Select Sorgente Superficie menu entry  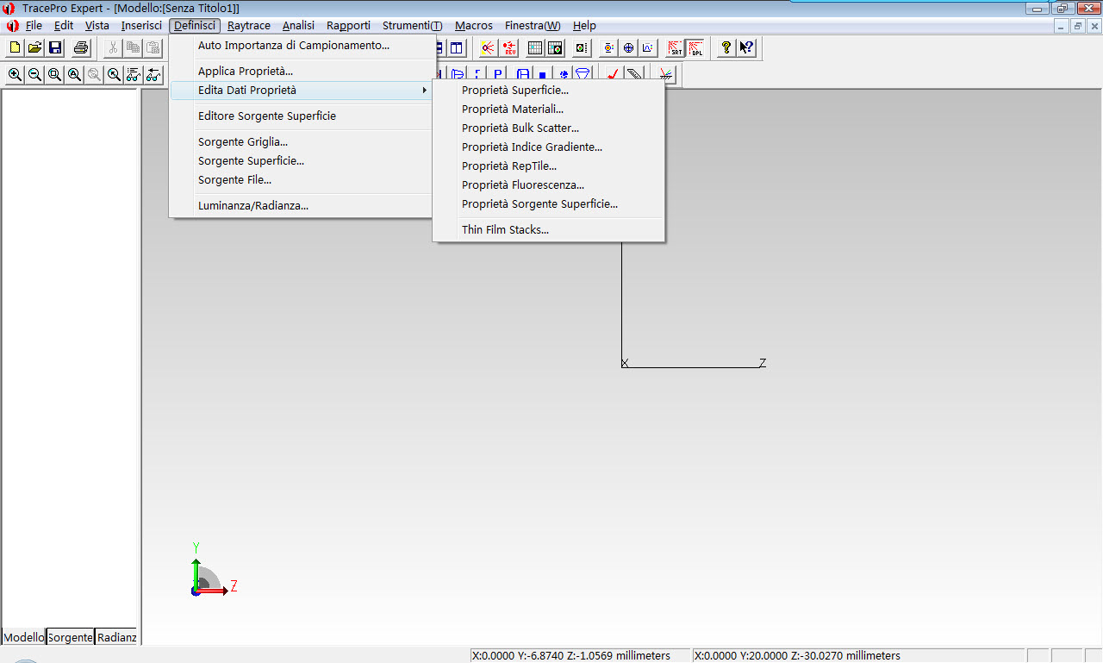[302, 160]
